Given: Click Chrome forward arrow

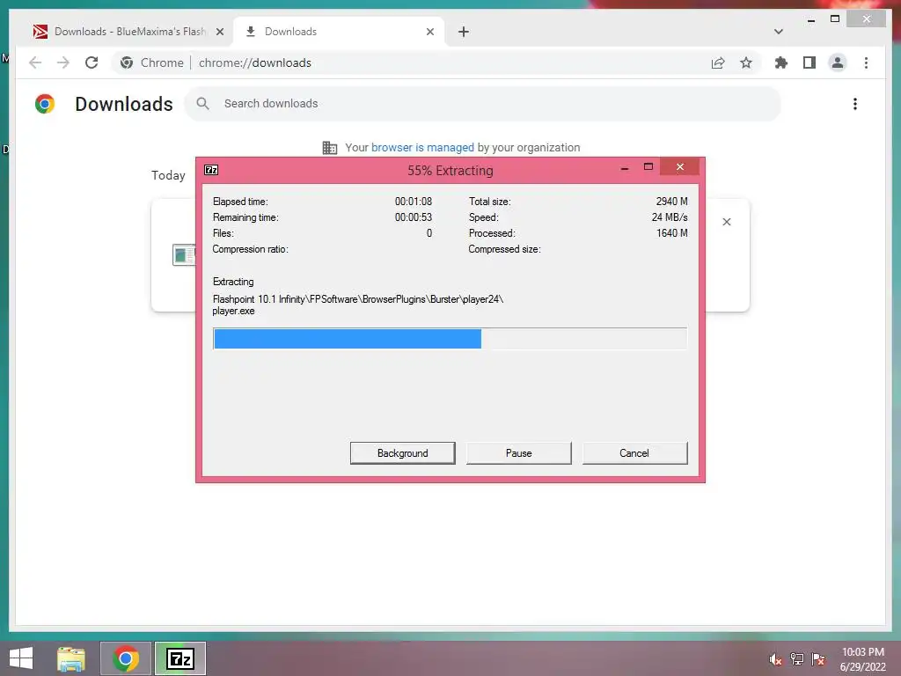Looking at the screenshot, I should pos(62,62).
